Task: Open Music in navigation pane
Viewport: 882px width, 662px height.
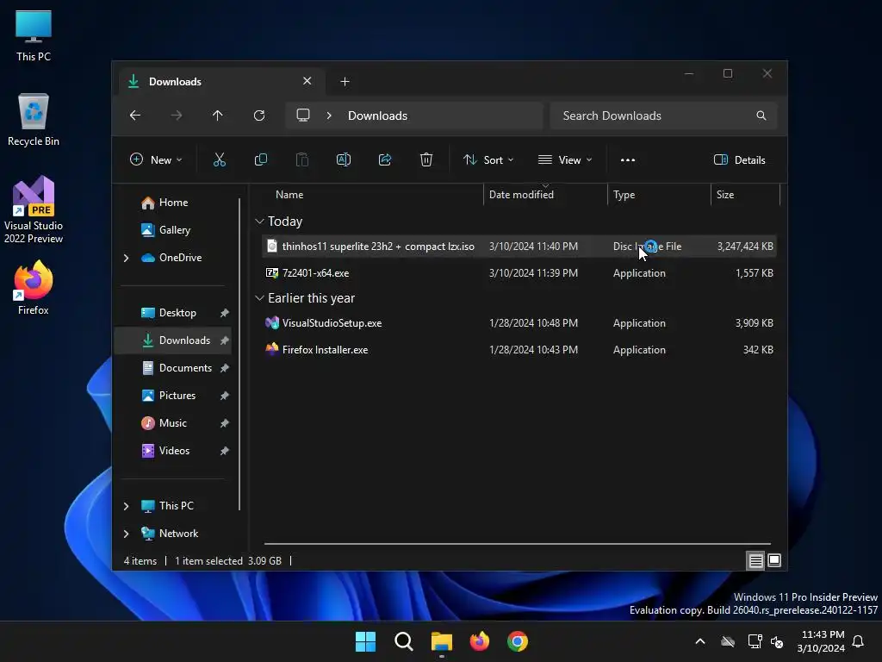Action: [x=172, y=423]
